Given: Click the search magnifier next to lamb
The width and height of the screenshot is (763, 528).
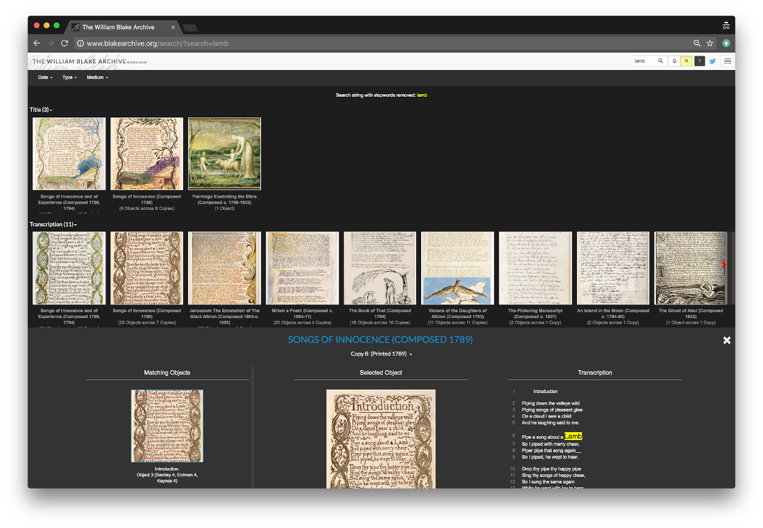Looking at the screenshot, I should coord(660,61).
